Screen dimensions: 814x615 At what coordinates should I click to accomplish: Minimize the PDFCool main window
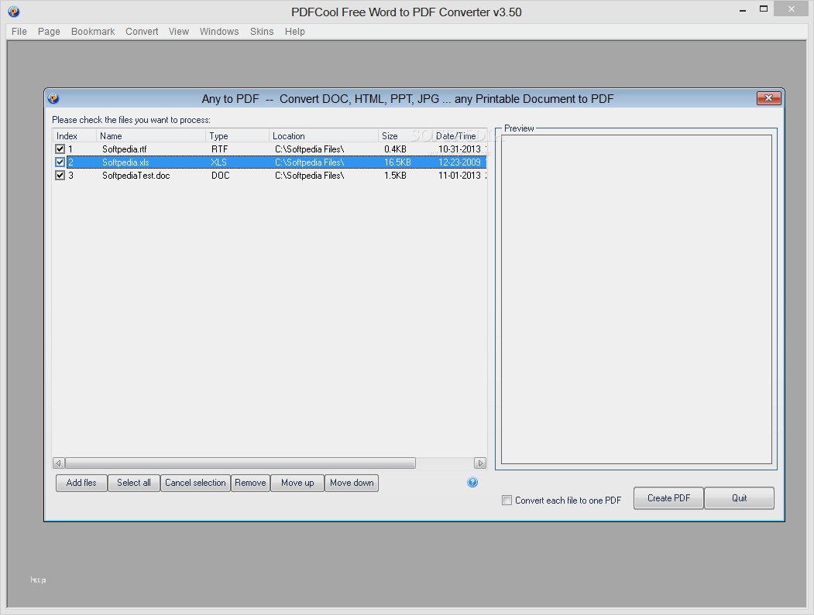click(x=743, y=10)
